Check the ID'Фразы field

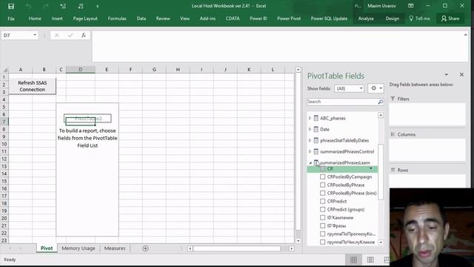[x=323, y=225]
